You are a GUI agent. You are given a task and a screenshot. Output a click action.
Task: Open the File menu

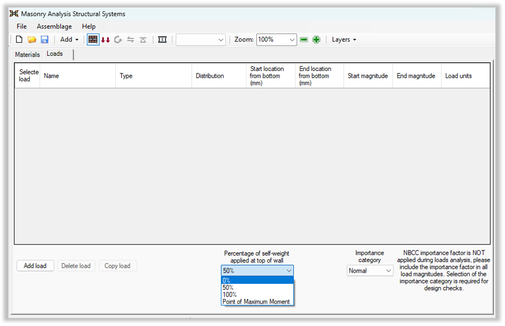(x=21, y=26)
